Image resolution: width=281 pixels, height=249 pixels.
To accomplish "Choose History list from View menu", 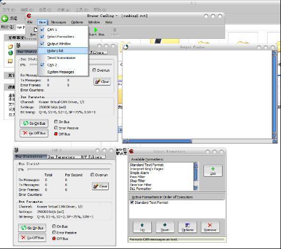I will (x=63, y=50).
